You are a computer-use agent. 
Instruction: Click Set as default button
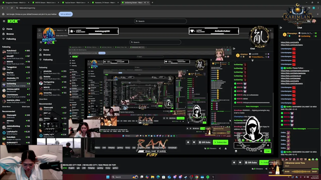pyautogui.click(x=66, y=14)
